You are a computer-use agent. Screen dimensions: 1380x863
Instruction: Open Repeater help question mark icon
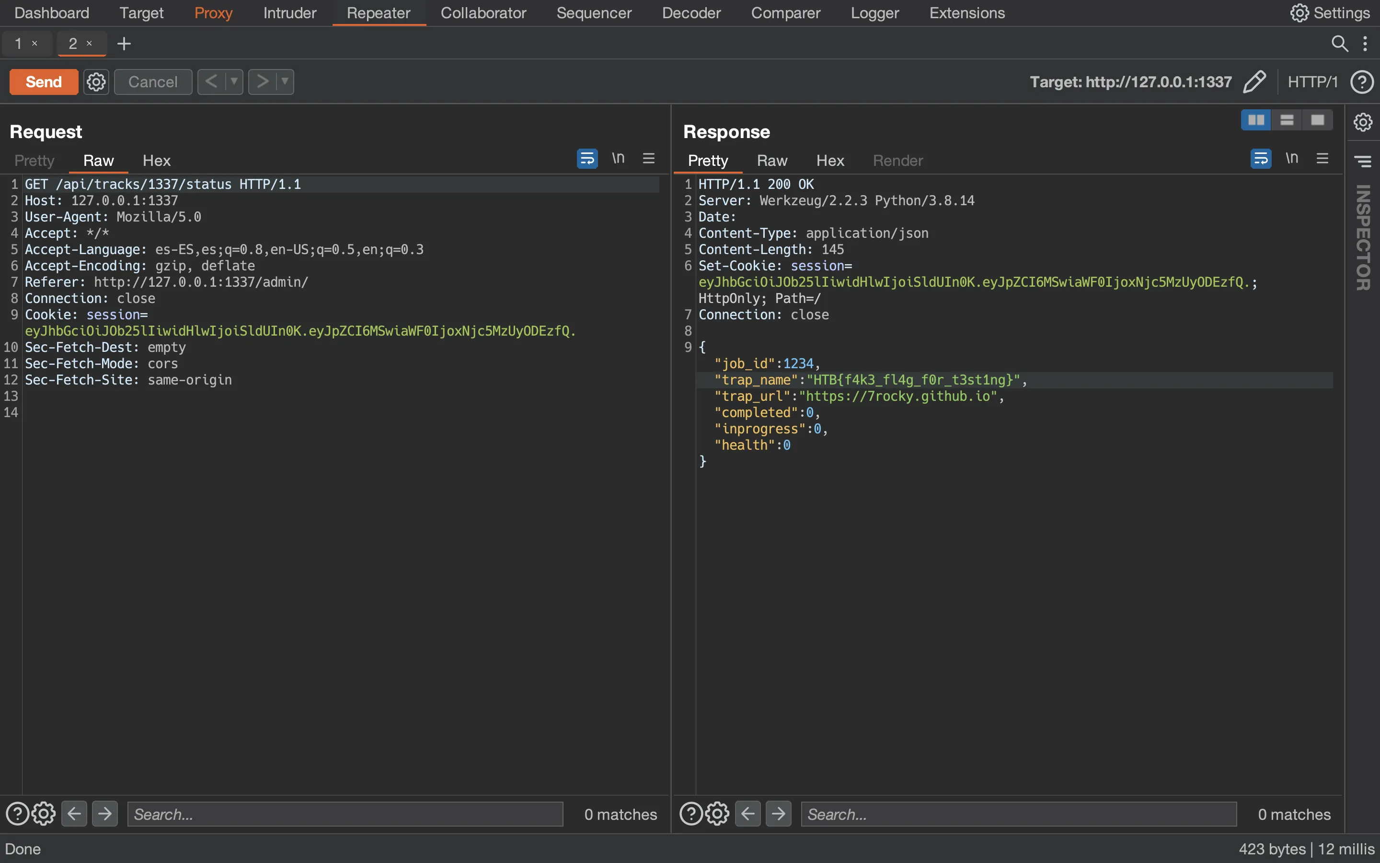(x=1362, y=82)
